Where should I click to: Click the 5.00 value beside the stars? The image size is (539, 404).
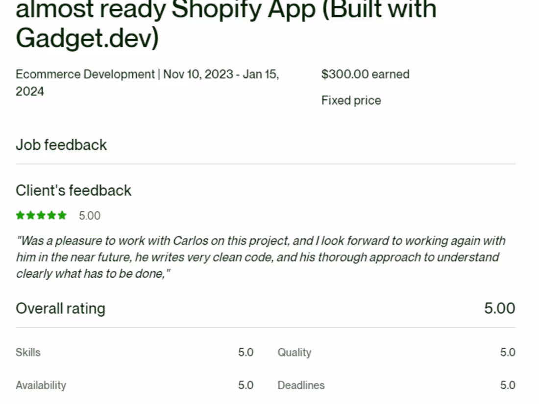[90, 215]
